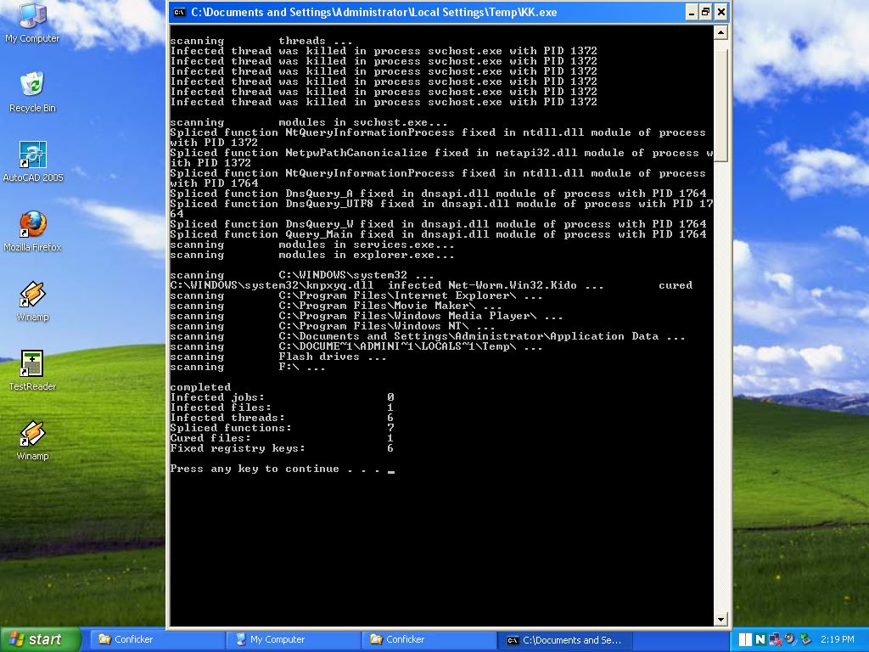Click the white rectangle tray icon
Viewport: 869px width, 652px height.
(745, 639)
